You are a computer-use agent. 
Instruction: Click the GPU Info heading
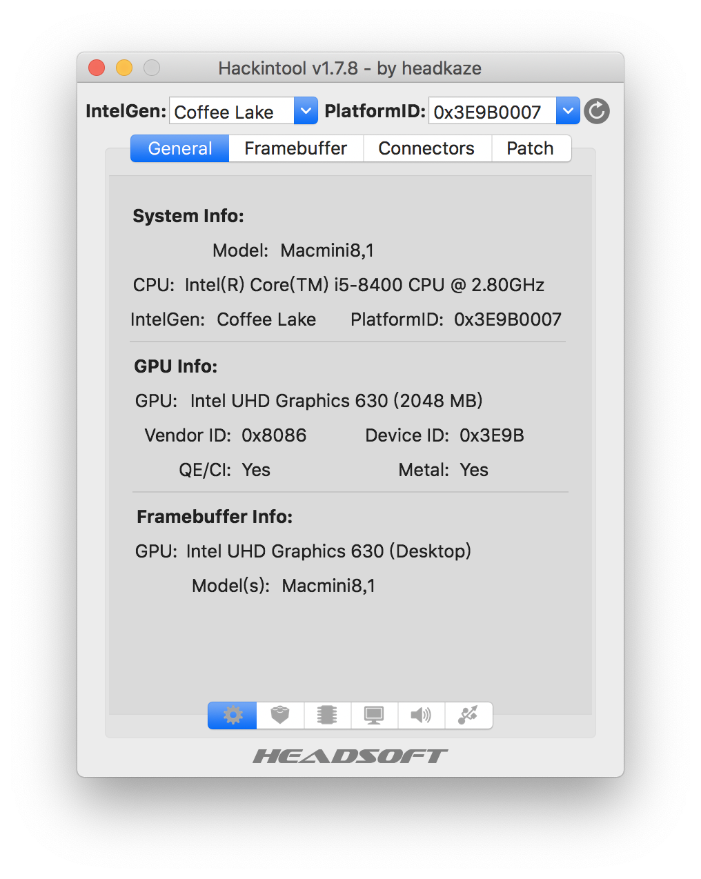(x=176, y=366)
